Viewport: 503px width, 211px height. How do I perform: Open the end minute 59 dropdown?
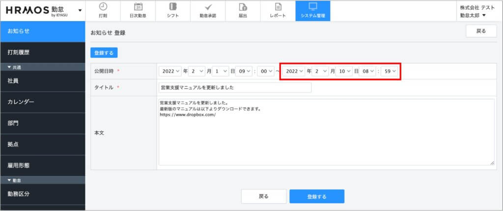click(x=391, y=71)
